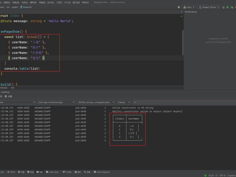The image size is (236, 177).
Task: Click the onPageShow() method line
Action: [14, 32]
